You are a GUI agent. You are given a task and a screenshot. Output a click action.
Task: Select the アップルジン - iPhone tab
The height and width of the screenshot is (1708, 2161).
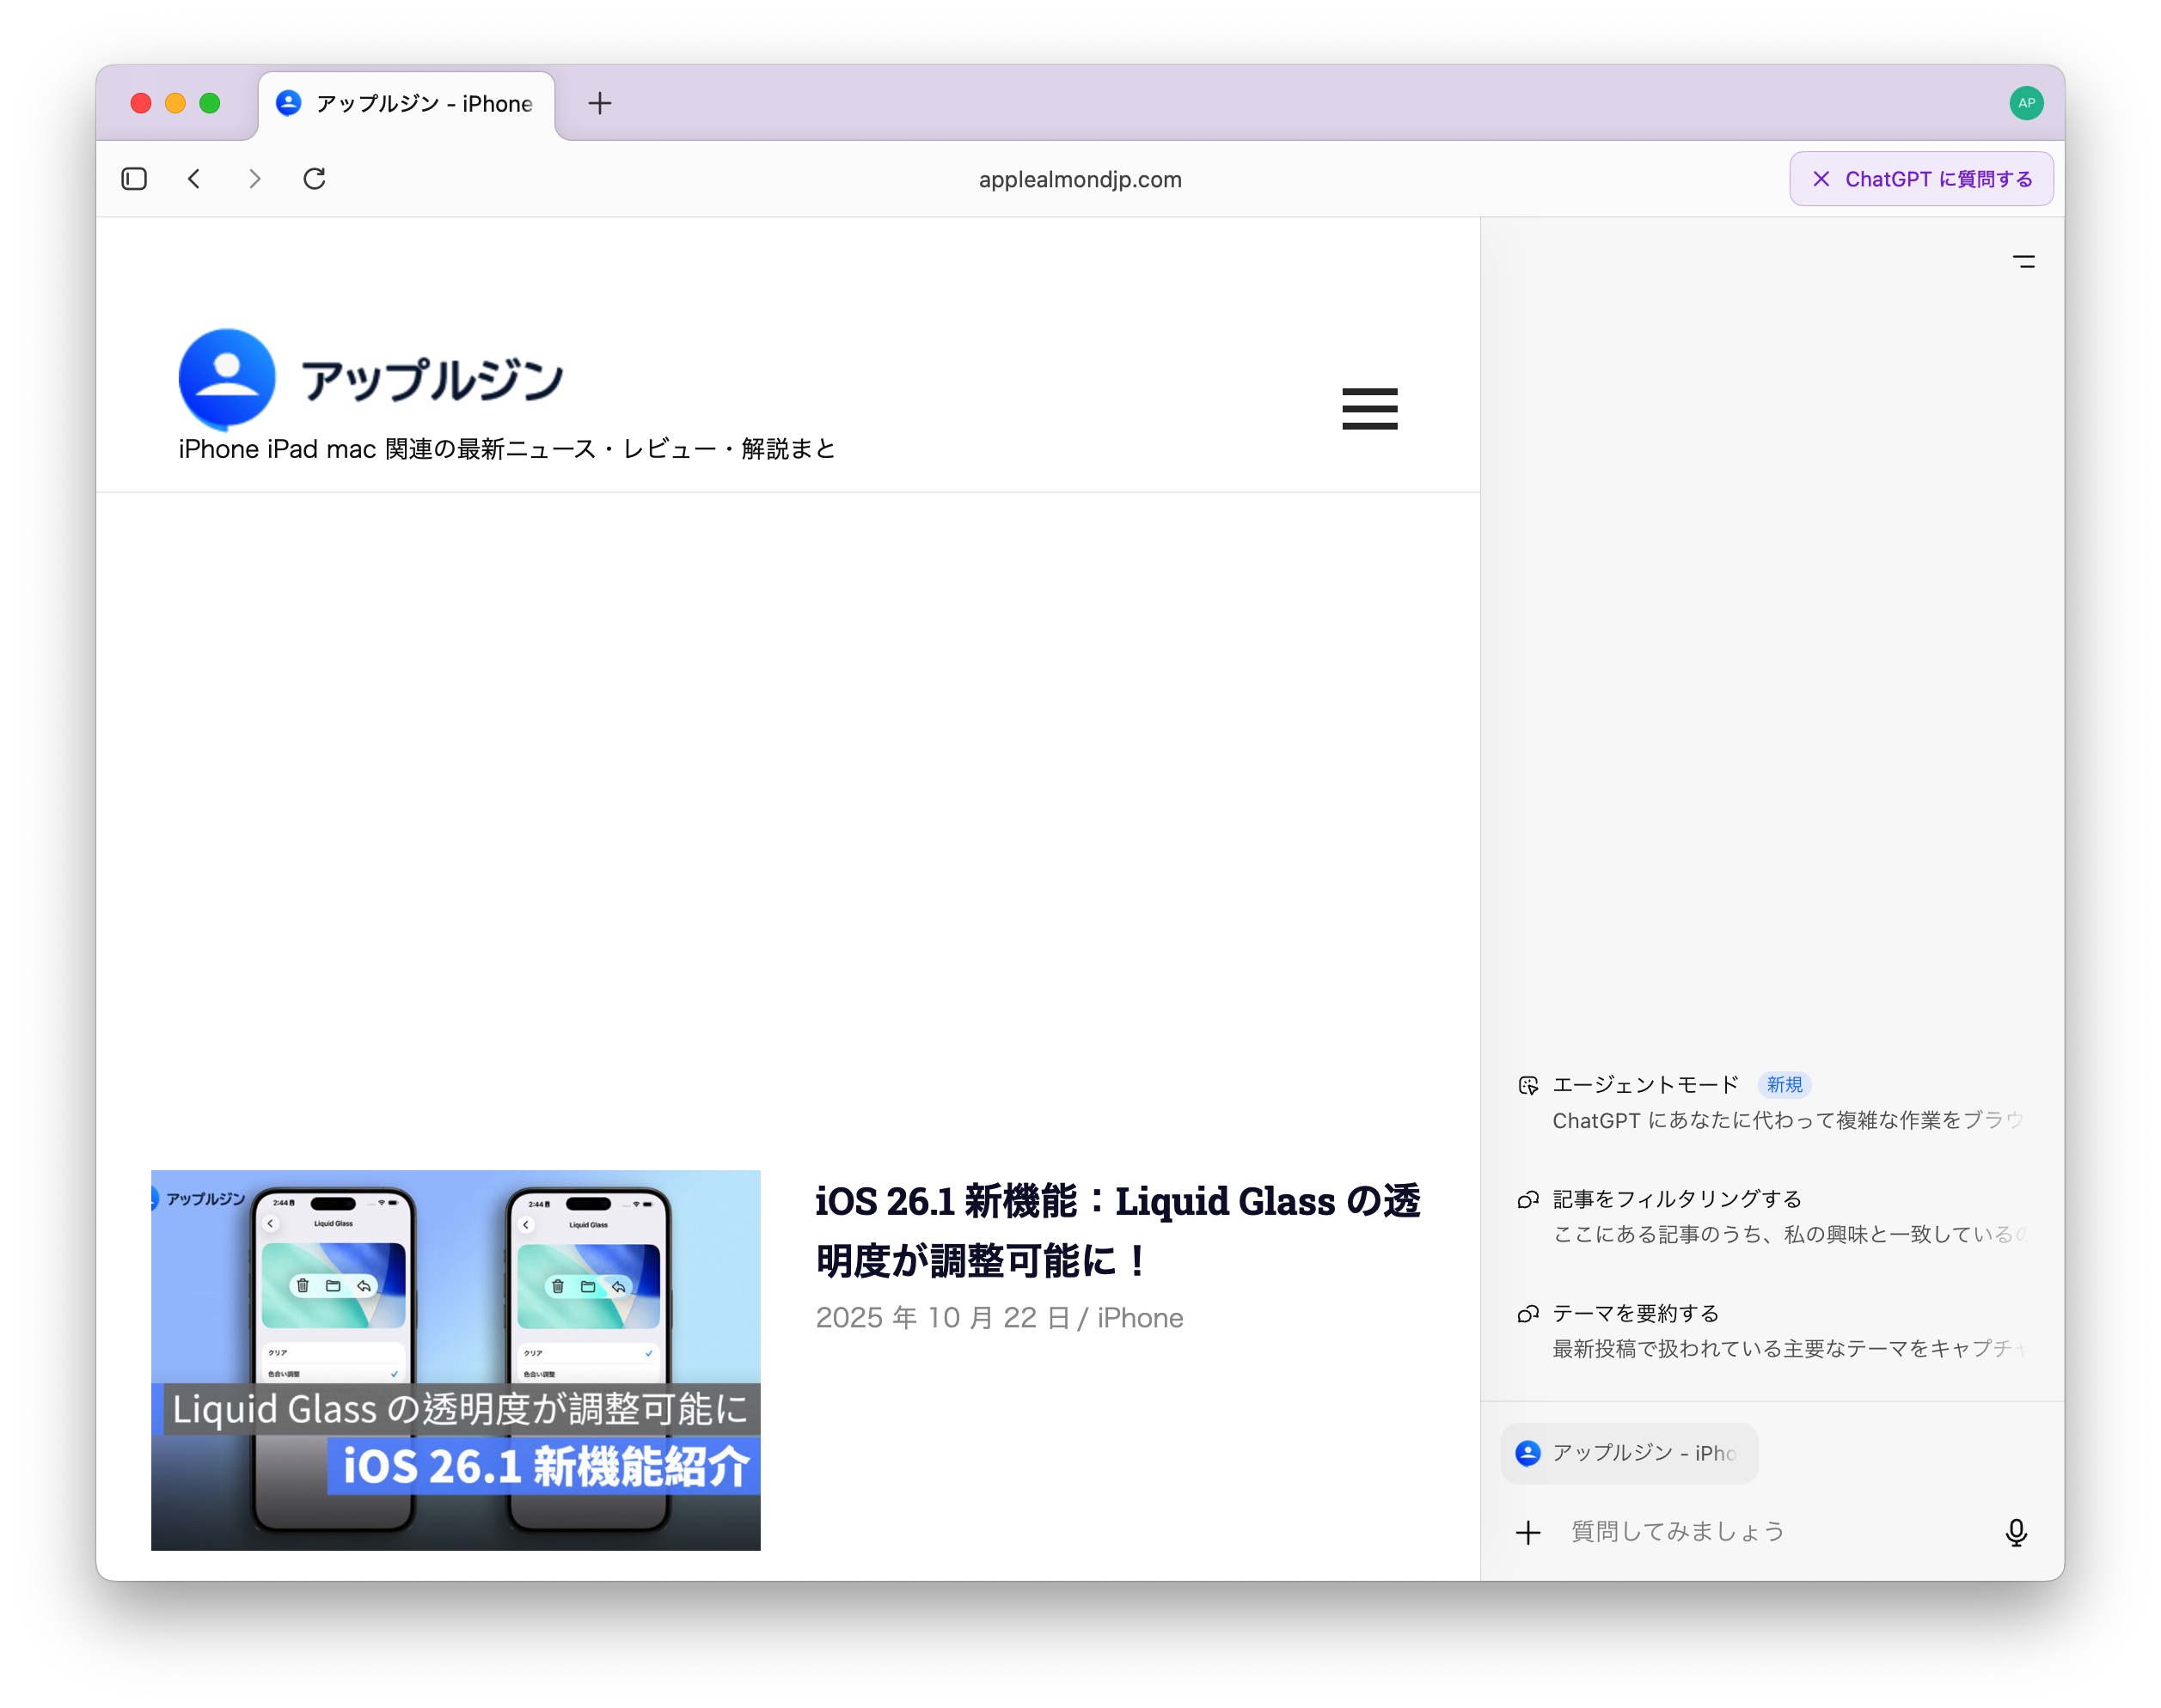(x=407, y=104)
